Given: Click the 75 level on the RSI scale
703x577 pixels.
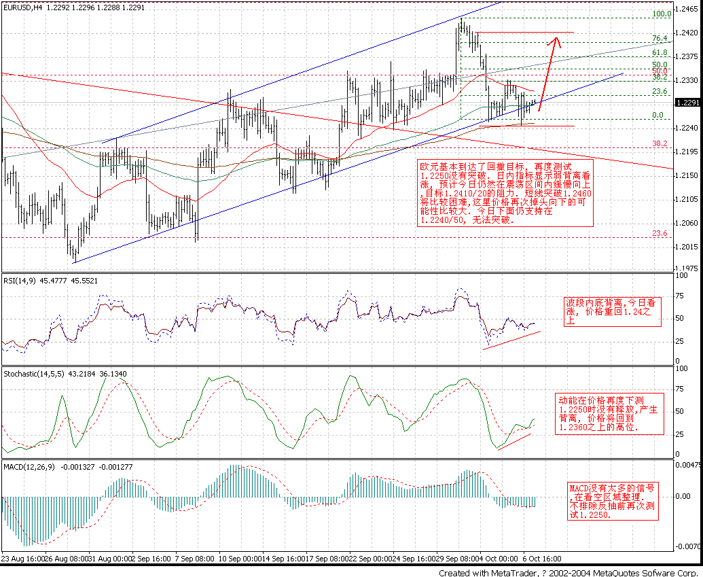Looking at the screenshot, I should 680,296.
